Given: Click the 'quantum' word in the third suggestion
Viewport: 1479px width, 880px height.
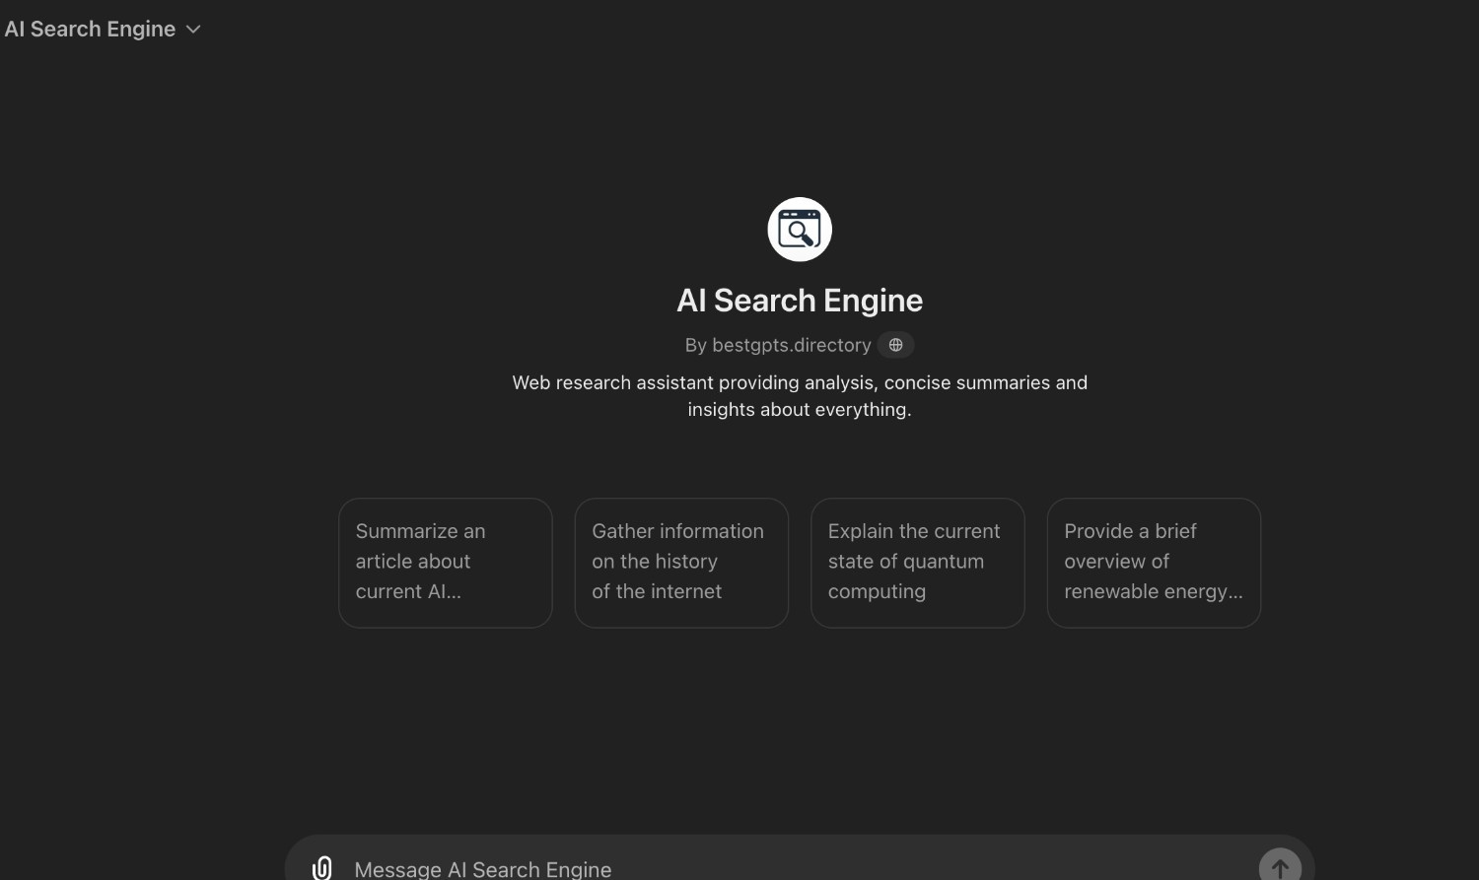Looking at the screenshot, I should point(946,562).
